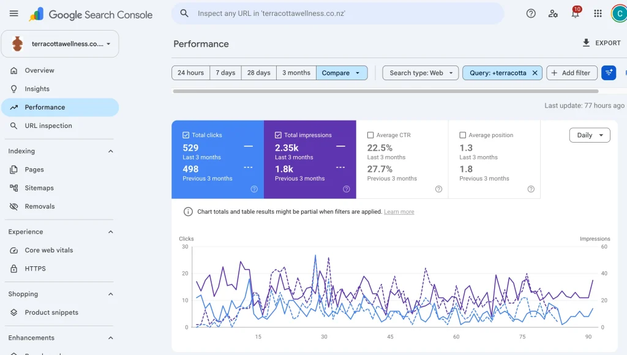
Task: Open the hamburger main menu
Action: 13,13
